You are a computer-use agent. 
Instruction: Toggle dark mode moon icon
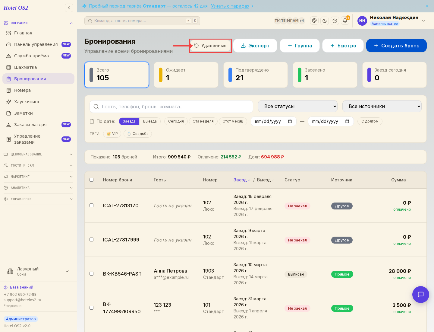325,21
